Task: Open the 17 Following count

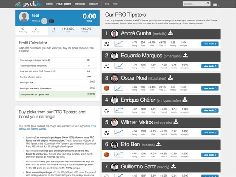Action: [x=23, y=30]
